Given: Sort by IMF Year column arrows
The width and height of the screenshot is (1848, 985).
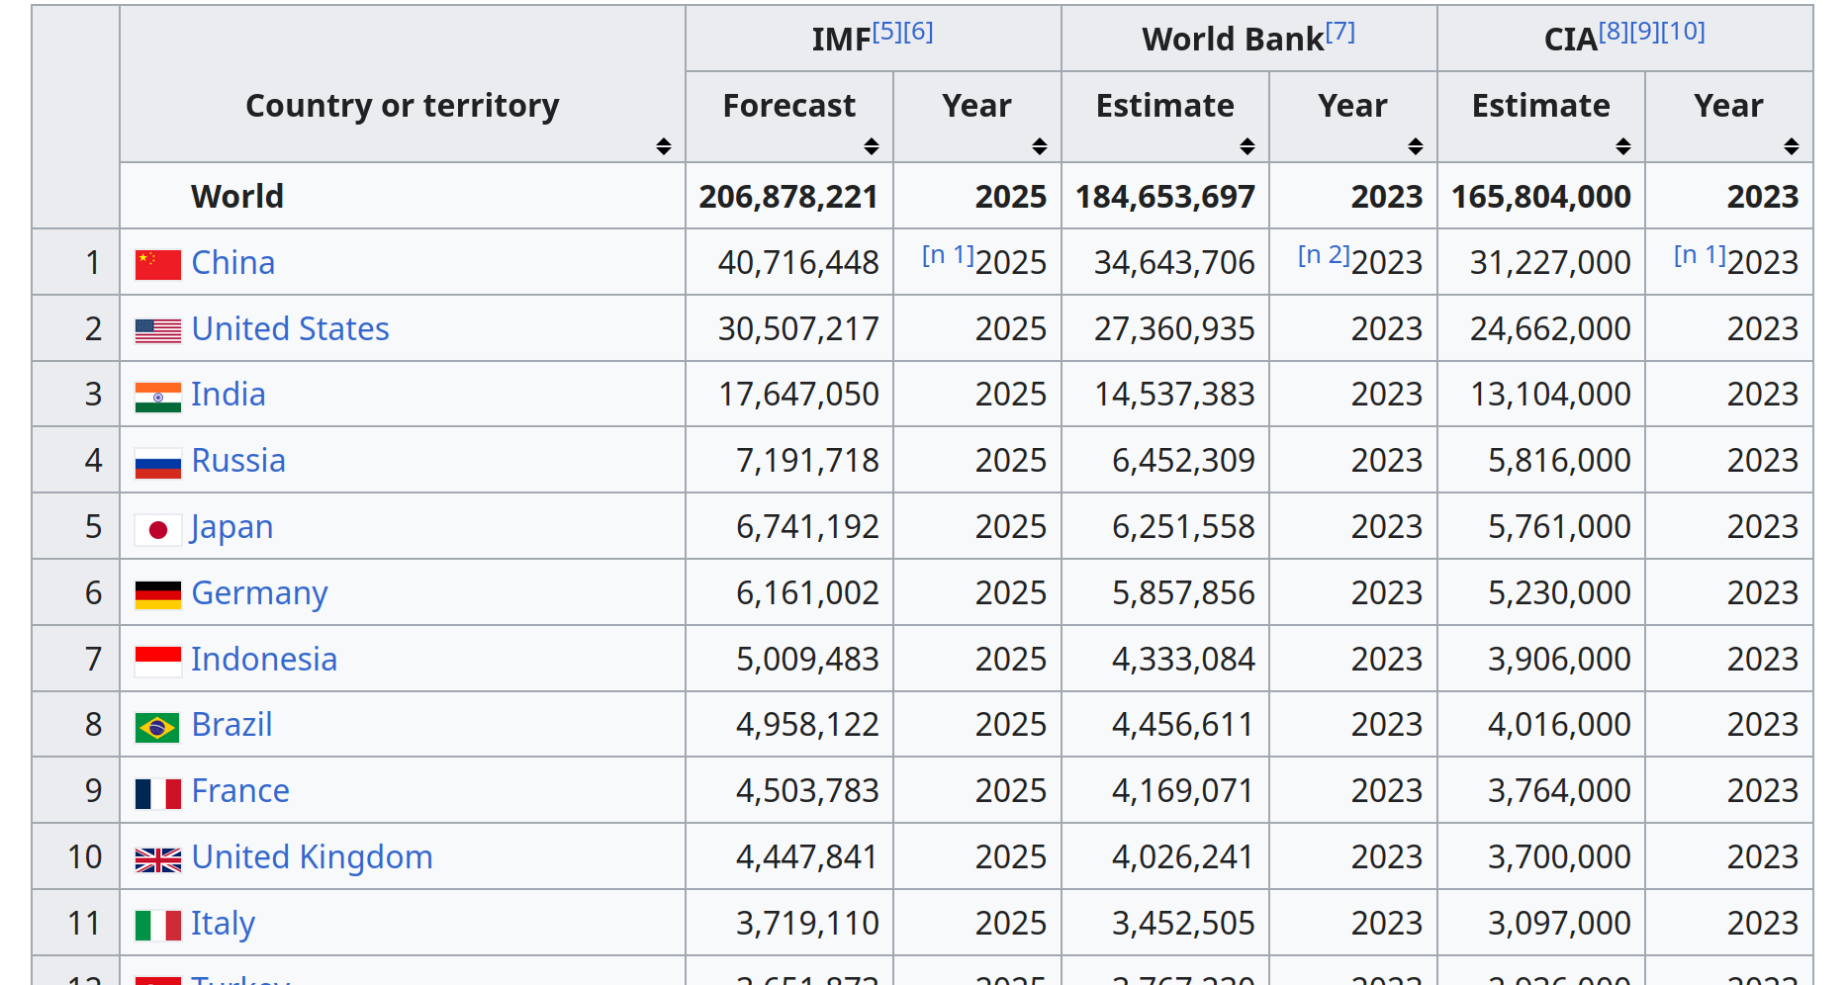Looking at the screenshot, I should 1039,146.
